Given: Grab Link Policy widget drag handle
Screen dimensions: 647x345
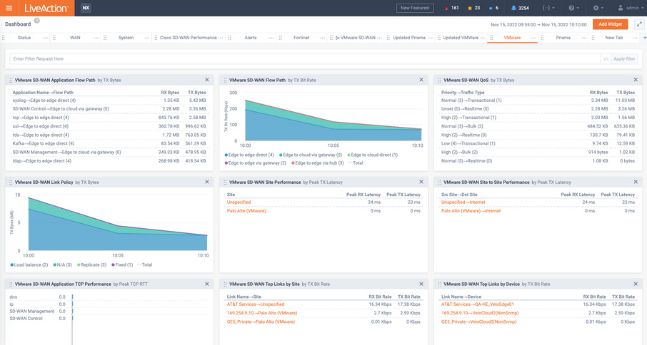Looking at the screenshot, I should click(11, 182).
